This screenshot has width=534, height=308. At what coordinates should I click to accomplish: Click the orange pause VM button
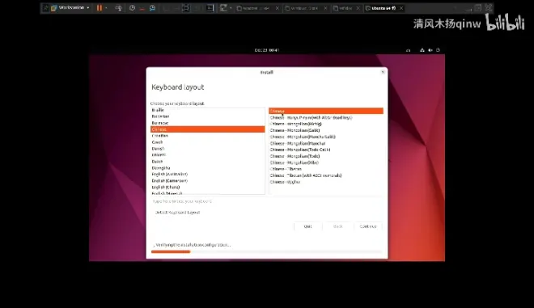[99, 8]
